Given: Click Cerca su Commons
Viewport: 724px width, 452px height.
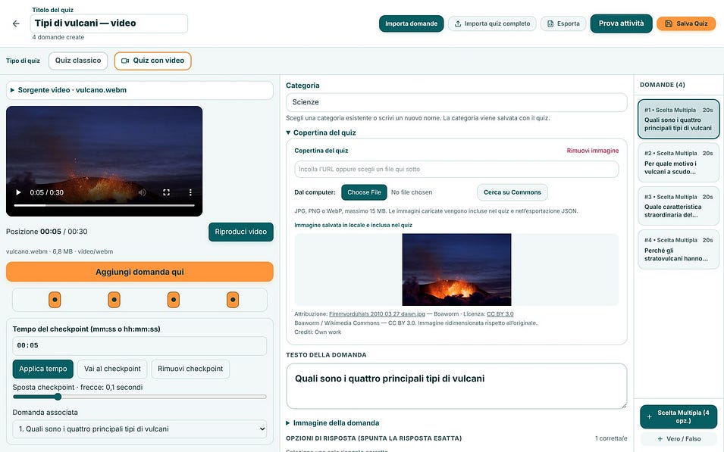Looking at the screenshot, I should tap(512, 192).
